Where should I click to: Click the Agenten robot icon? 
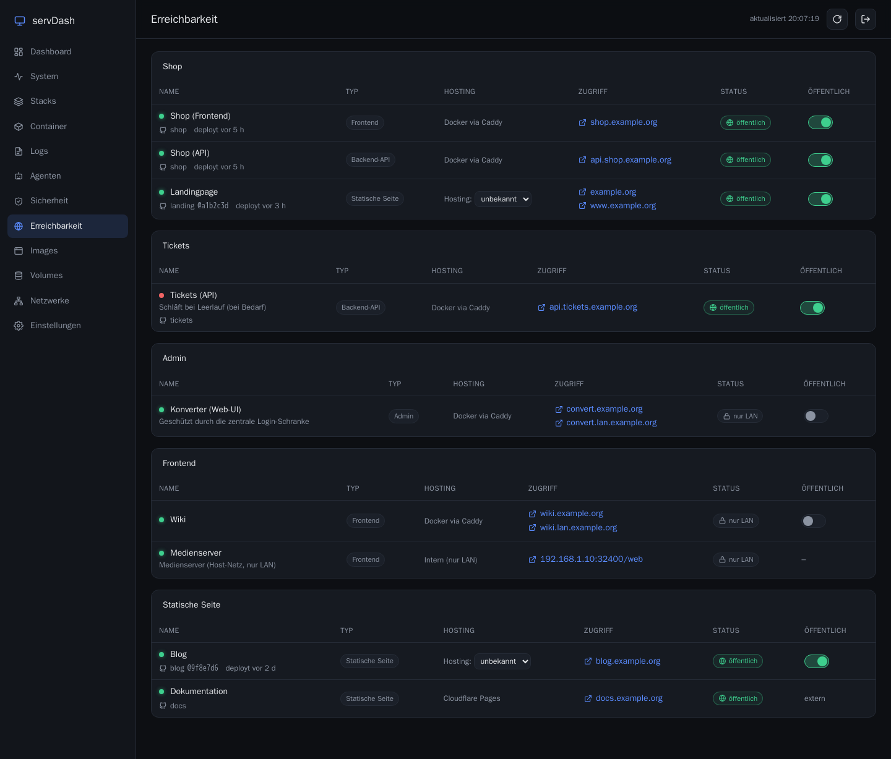[19, 176]
